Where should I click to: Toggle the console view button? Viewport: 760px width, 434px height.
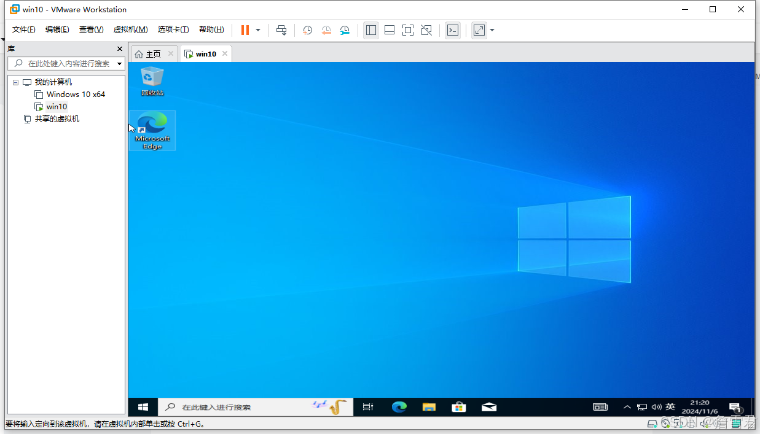[453, 29]
